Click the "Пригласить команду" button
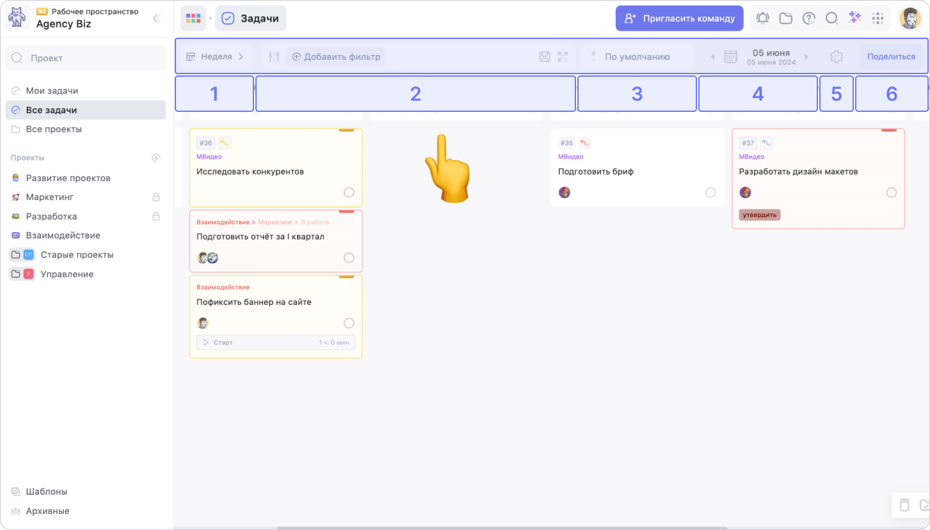The height and width of the screenshot is (530, 930). click(679, 19)
